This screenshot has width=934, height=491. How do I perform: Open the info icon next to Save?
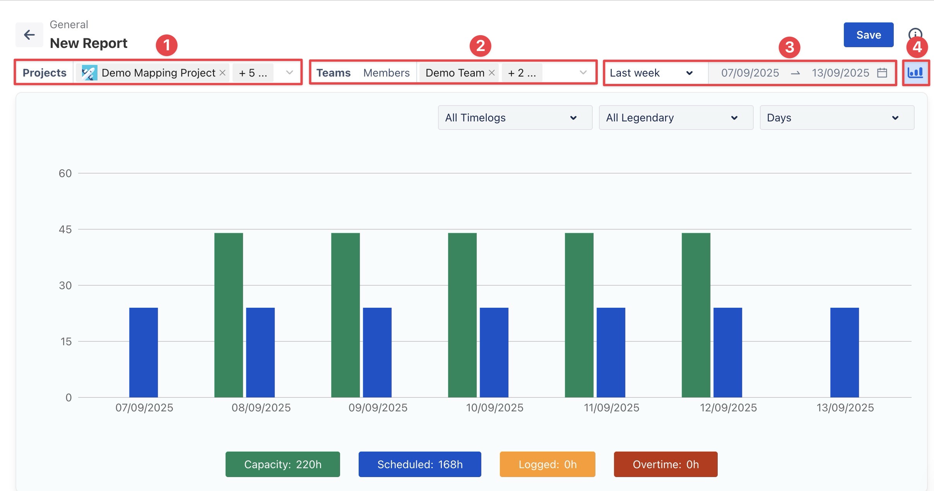[915, 33]
